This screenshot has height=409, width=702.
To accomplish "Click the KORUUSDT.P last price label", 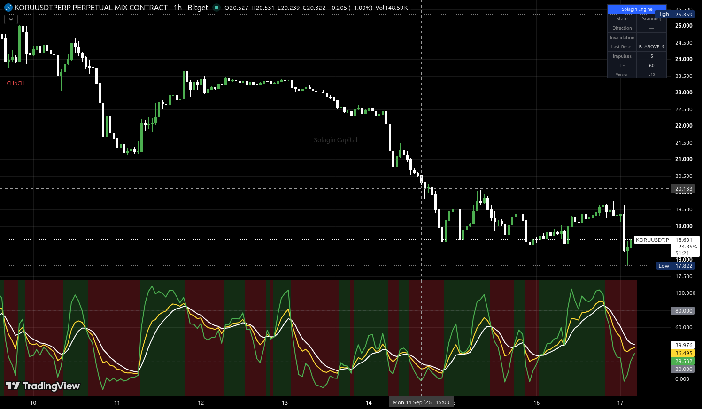I will click(x=652, y=240).
